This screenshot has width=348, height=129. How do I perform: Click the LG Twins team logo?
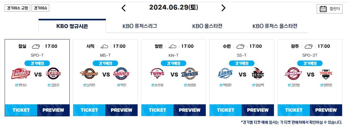[x=157, y=74]
